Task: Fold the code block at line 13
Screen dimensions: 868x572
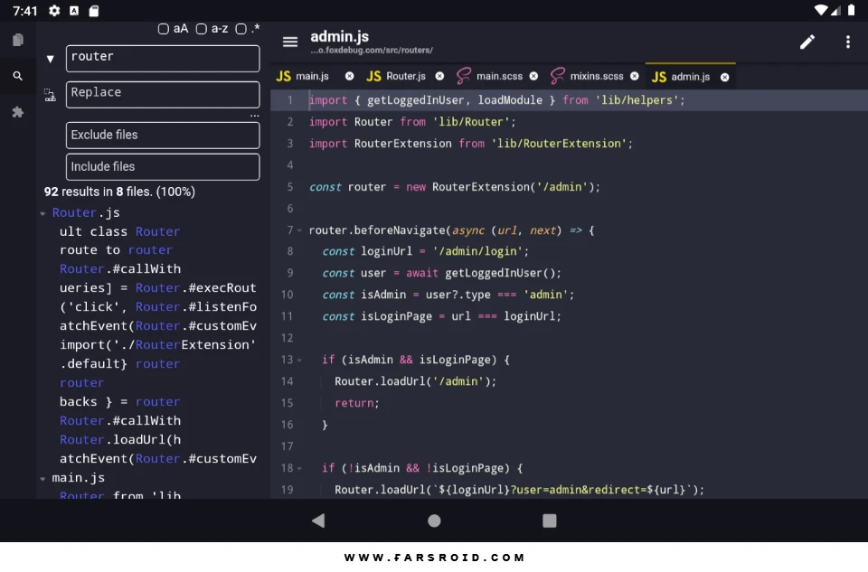Action: 300,361
